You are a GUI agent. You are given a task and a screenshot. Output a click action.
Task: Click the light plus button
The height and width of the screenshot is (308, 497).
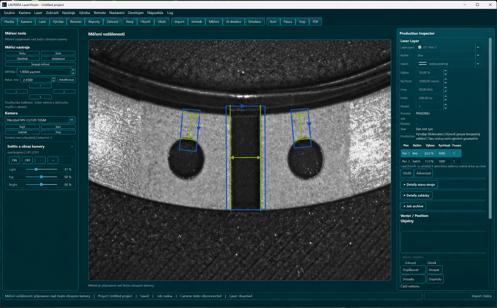pos(53,160)
